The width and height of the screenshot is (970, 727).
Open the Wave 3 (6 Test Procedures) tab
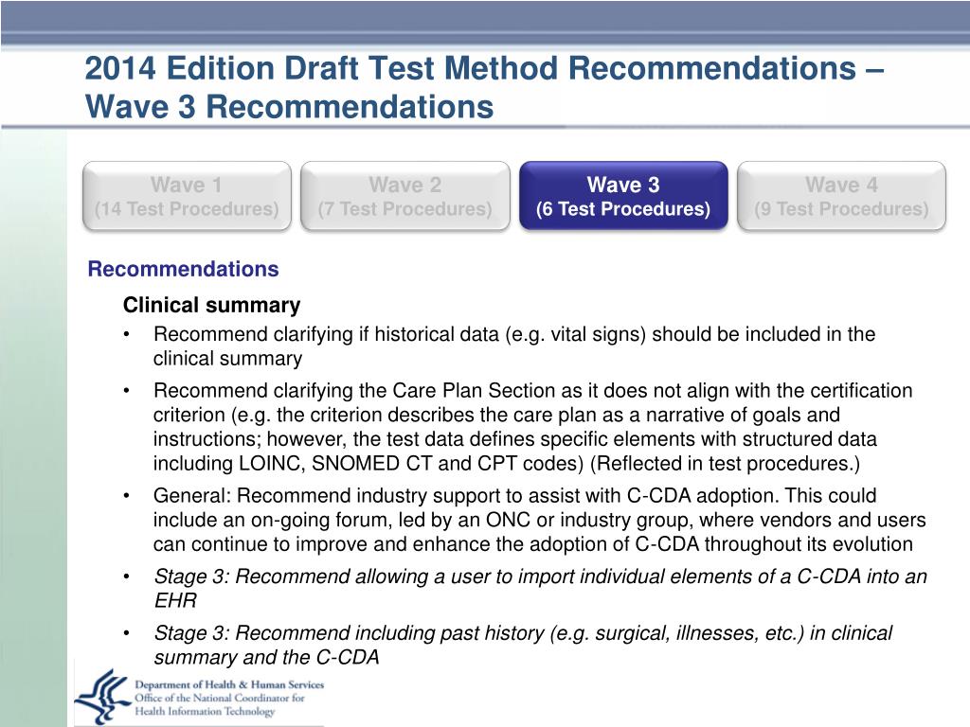[x=623, y=196]
